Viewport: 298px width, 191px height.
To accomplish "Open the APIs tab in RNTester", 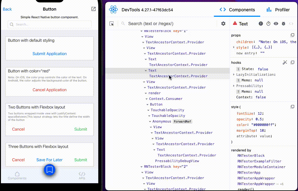I will tap(82, 175).
